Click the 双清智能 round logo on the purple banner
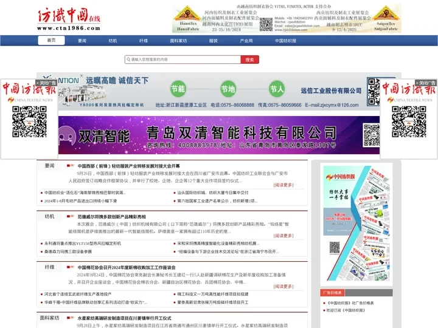The height and width of the screenshot is (328, 438). (67, 136)
